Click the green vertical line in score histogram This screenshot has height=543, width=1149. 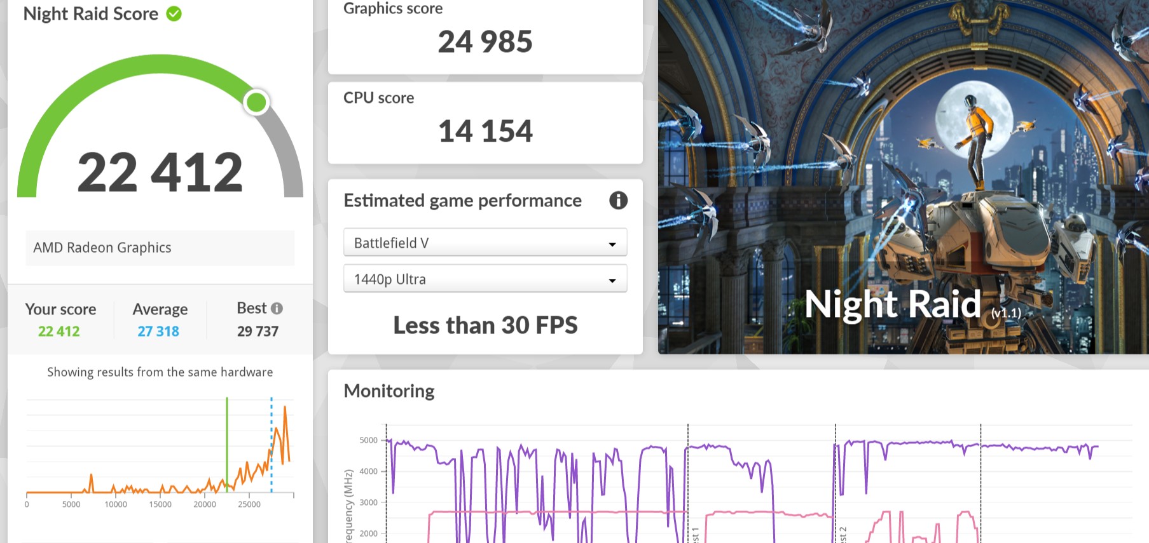tap(227, 445)
